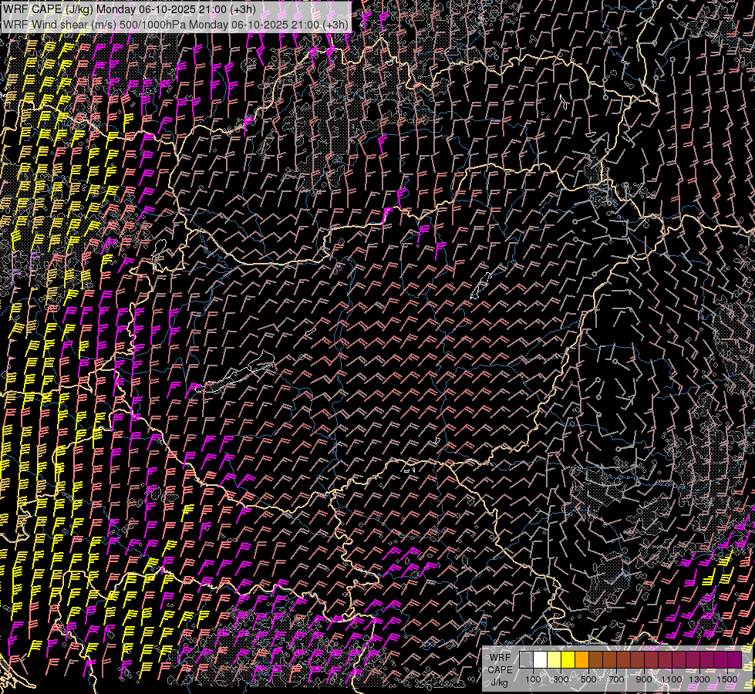755x694 pixels.
Task: Choose the 1300 legend scale label
Action: pos(699,679)
